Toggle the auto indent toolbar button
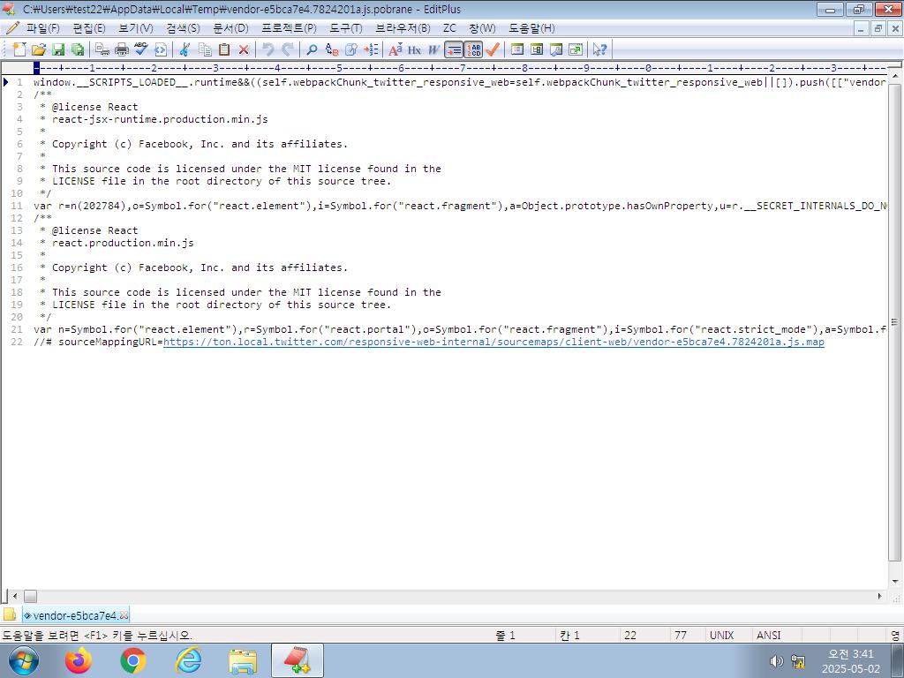Viewport: 904px width, 678px height. (454, 49)
